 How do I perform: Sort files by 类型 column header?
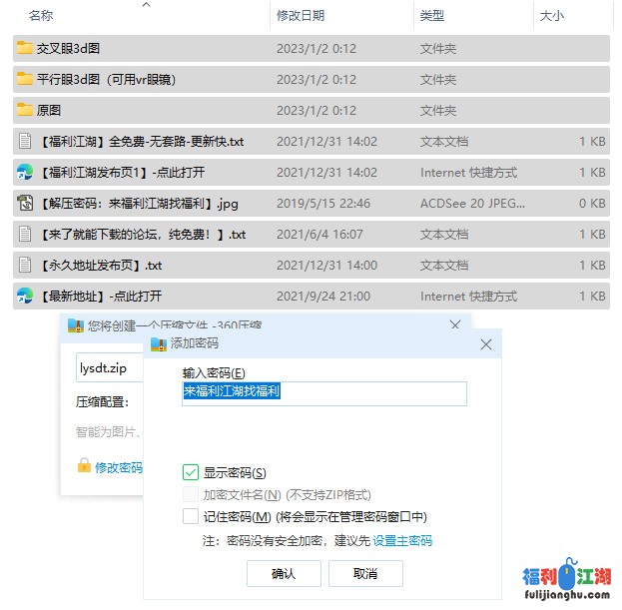pos(432,16)
